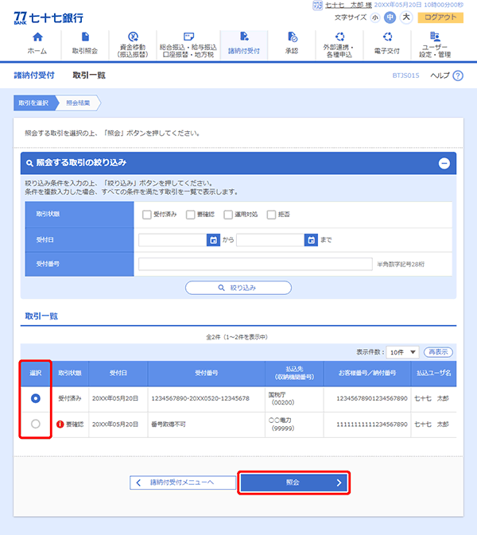Click customer number 11111111111234567890
The width and height of the screenshot is (477, 535).
(x=372, y=425)
